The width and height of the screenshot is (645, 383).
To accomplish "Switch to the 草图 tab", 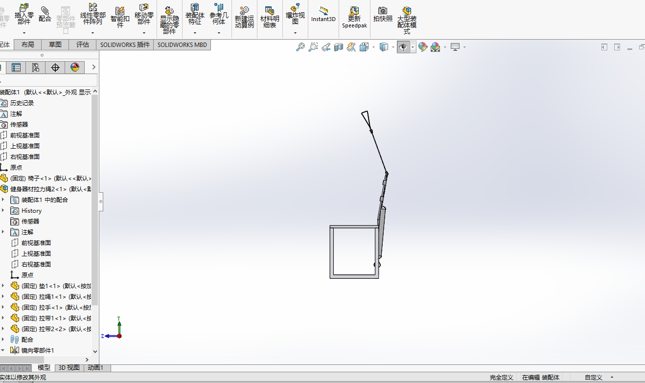I will 55,45.
